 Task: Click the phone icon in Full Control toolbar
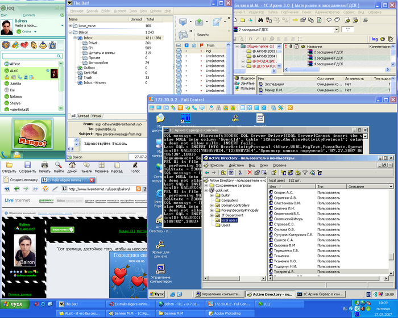point(194,108)
